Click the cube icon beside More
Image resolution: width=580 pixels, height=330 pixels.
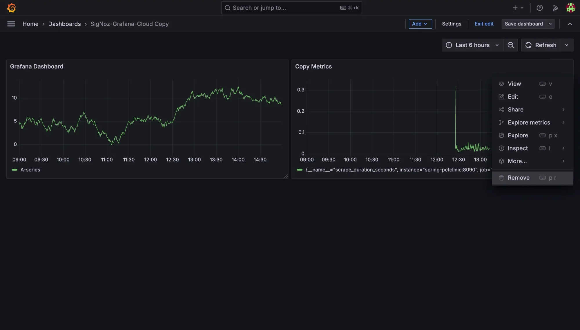501,161
